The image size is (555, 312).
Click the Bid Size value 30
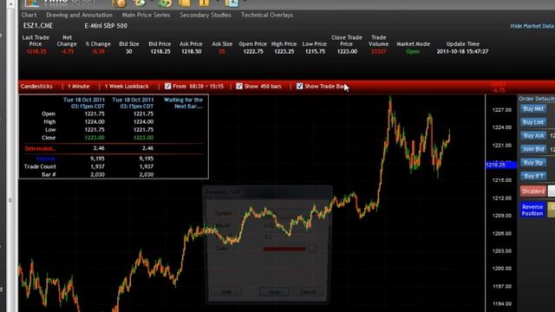(x=129, y=52)
